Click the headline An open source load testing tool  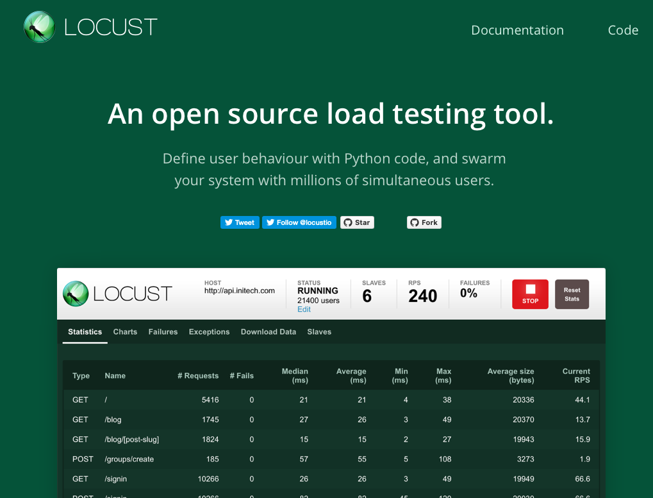pyautogui.click(x=331, y=114)
